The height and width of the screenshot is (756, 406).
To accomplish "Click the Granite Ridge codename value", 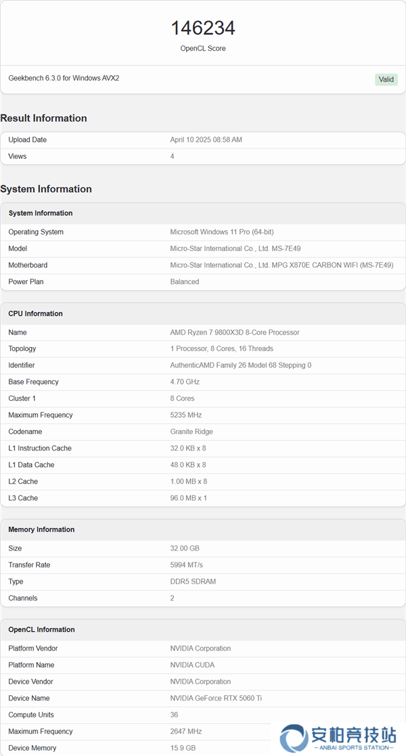I will pos(191,431).
